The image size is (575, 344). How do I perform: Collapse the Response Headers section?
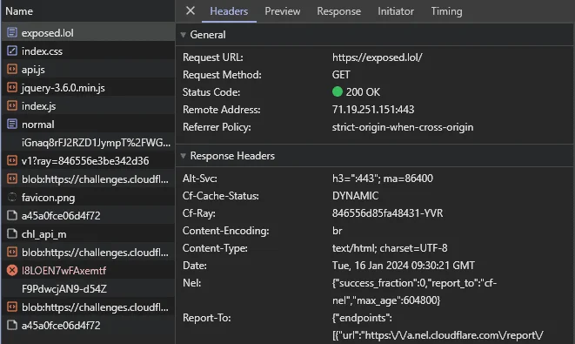point(183,156)
